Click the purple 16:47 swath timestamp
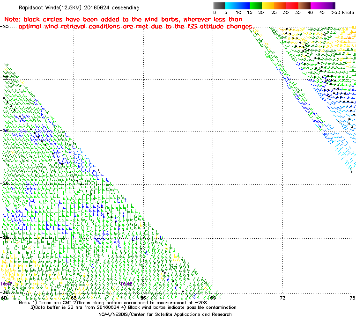Screen dimensions: 356x322 coord(6,284)
